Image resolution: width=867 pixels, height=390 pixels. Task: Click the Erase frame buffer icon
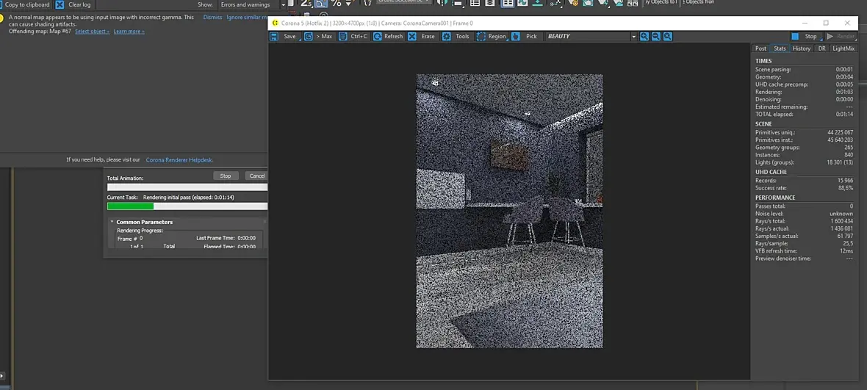[x=412, y=37]
